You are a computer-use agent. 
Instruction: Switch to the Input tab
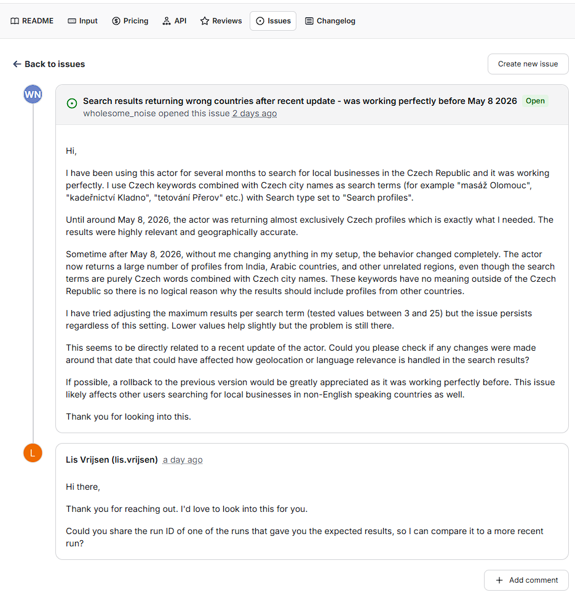click(x=82, y=21)
